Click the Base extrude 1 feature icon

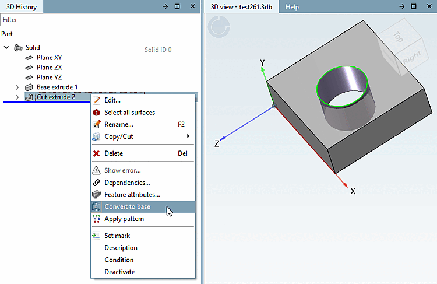[29, 87]
